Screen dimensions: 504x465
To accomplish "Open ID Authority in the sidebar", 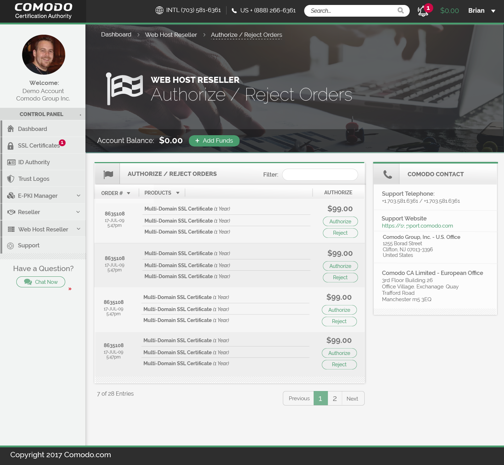I will point(43,162).
